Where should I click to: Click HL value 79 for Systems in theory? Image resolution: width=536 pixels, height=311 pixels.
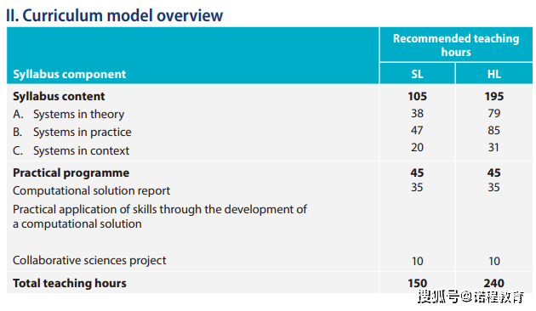[494, 113]
